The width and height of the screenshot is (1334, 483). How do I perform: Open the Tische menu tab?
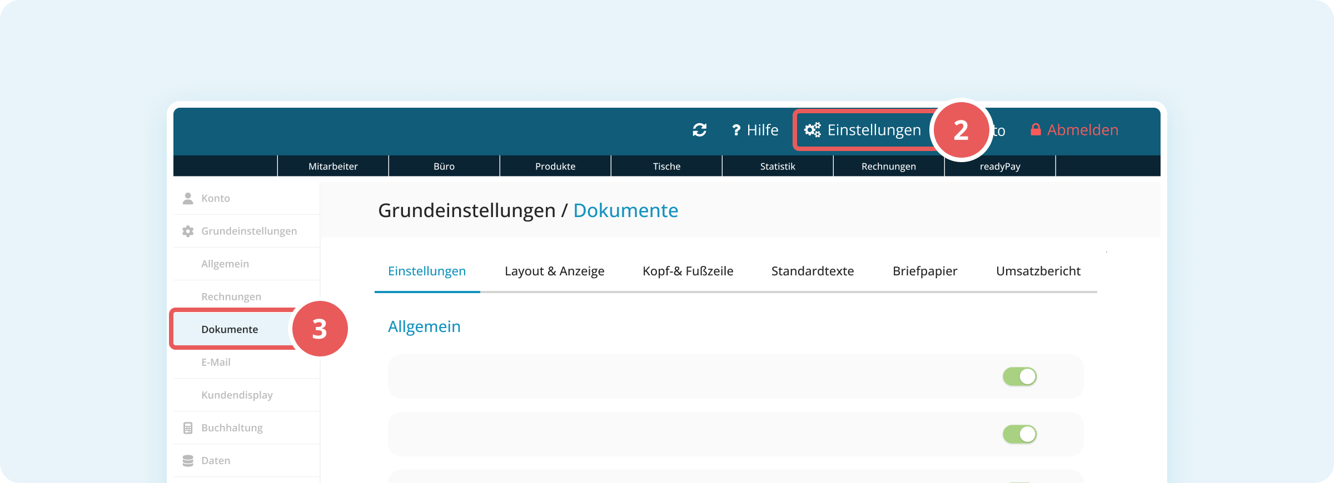666,166
